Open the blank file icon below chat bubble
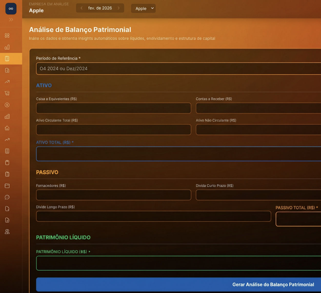Screen dimensions: 321x293 7,209
